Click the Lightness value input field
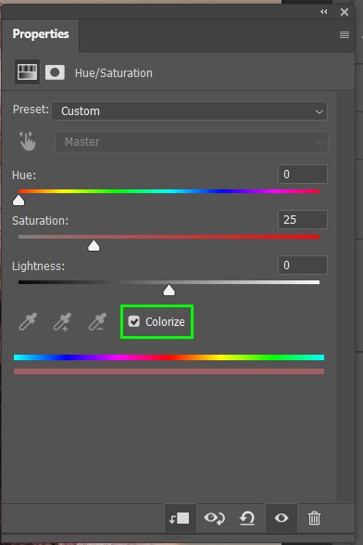Screen dimensions: 363x545 tap(303, 266)
